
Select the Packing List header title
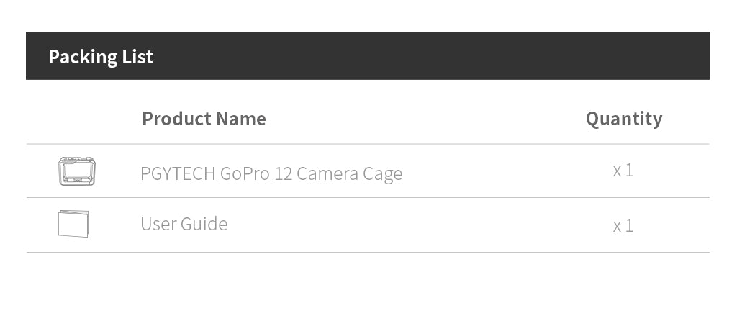(101, 57)
